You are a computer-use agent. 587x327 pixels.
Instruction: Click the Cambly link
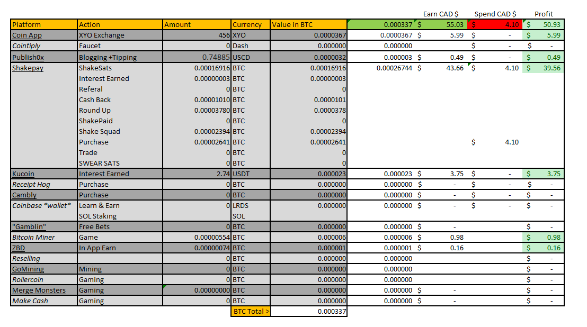(24, 195)
